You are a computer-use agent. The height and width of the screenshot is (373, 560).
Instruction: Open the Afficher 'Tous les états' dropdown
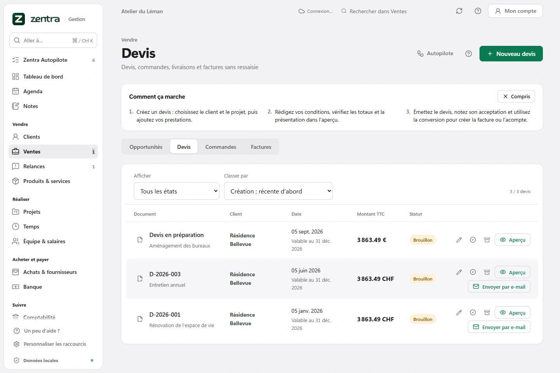[177, 191]
